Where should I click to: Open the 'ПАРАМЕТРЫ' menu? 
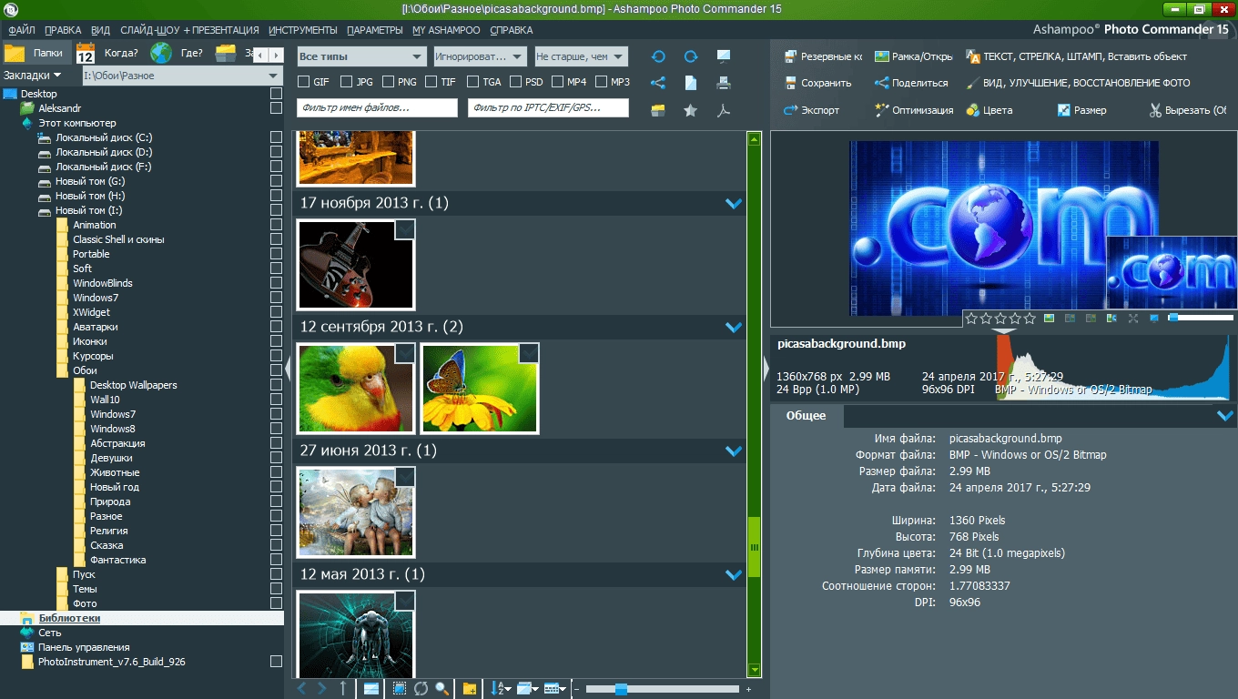(x=375, y=30)
